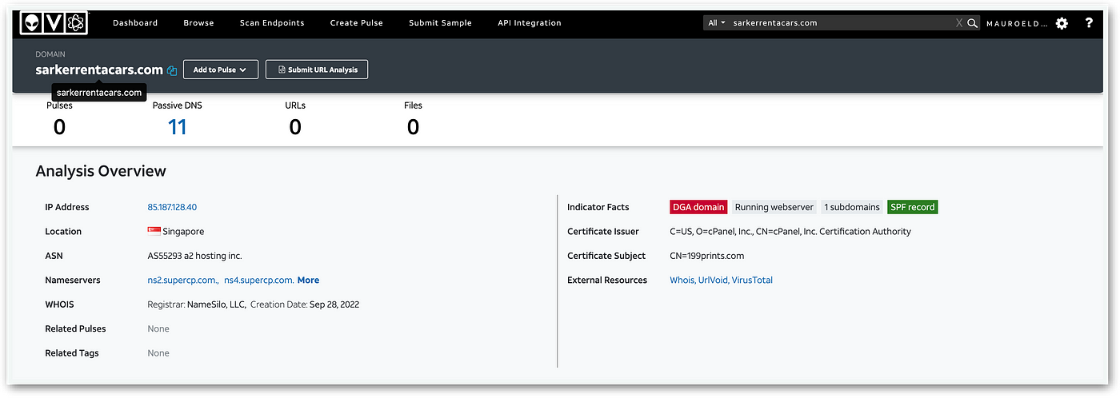Clear search with the X icon
Screen dimensions: 1120x398
[959, 23]
